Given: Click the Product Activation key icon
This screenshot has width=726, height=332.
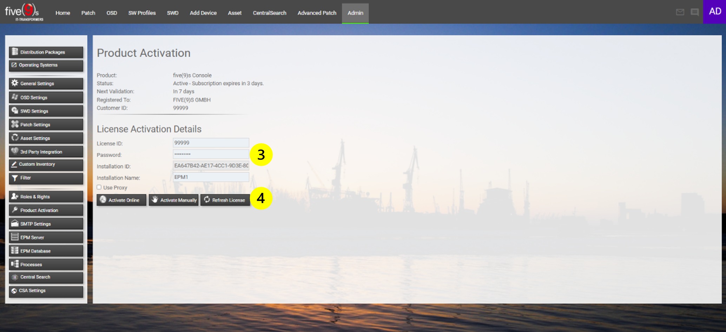Looking at the screenshot, I should pos(15,210).
